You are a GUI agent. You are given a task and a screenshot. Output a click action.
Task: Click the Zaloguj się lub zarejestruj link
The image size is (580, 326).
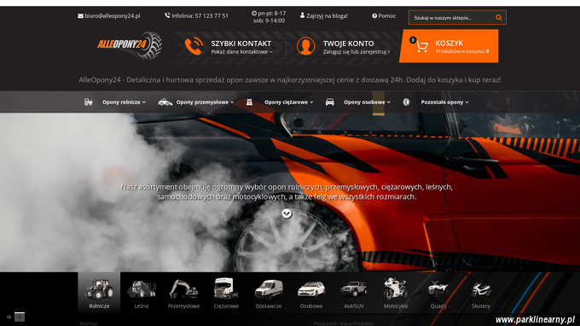[x=357, y=52]
